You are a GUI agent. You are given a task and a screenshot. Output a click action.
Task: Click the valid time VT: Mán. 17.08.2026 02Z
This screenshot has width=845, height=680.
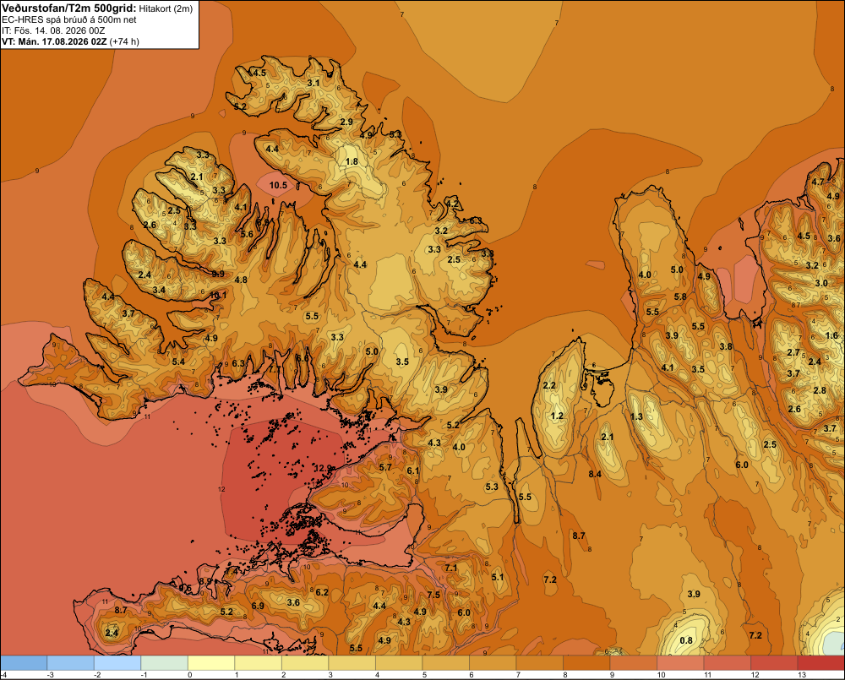tap(54, 41)
